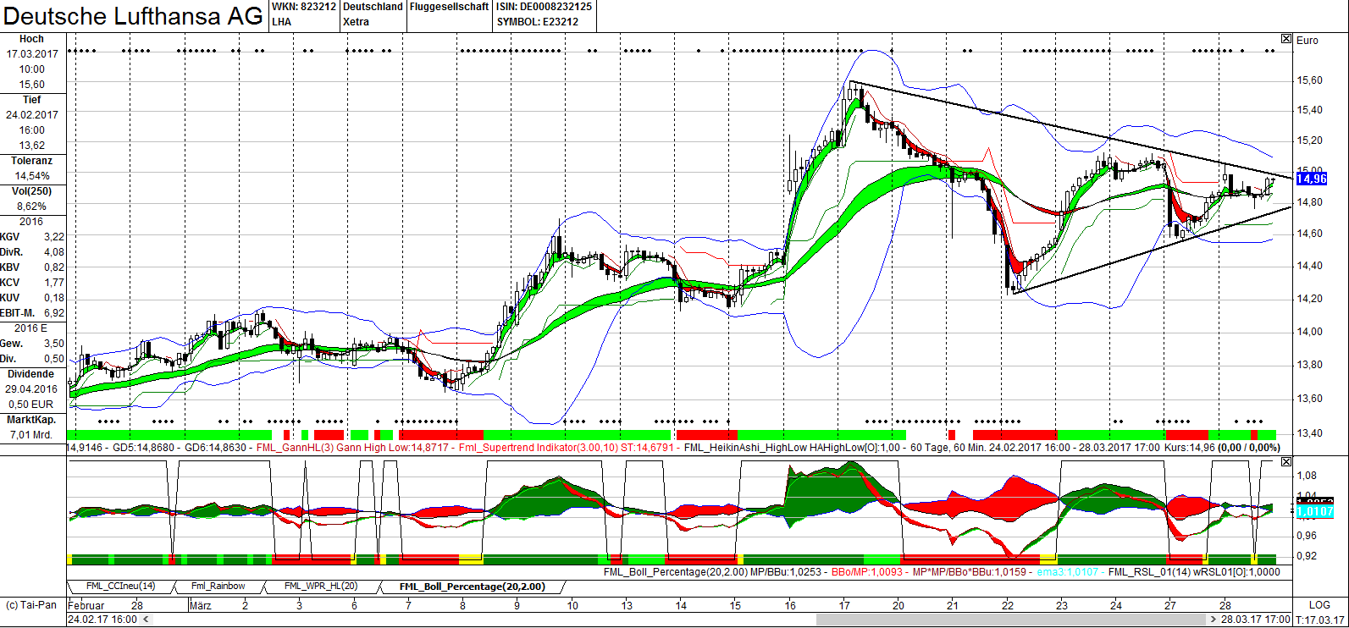This screenshot has height=628, width=1349.
Task: Click the cyan 1,0107 indicator value marker
Action: pos(1314,511)
